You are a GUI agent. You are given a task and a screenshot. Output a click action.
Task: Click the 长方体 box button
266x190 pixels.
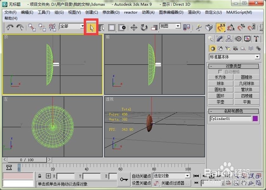(x=221, y=77)
